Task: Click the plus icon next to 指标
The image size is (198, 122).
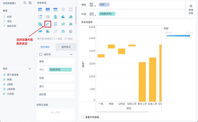Action: click(x=30, y=69)
